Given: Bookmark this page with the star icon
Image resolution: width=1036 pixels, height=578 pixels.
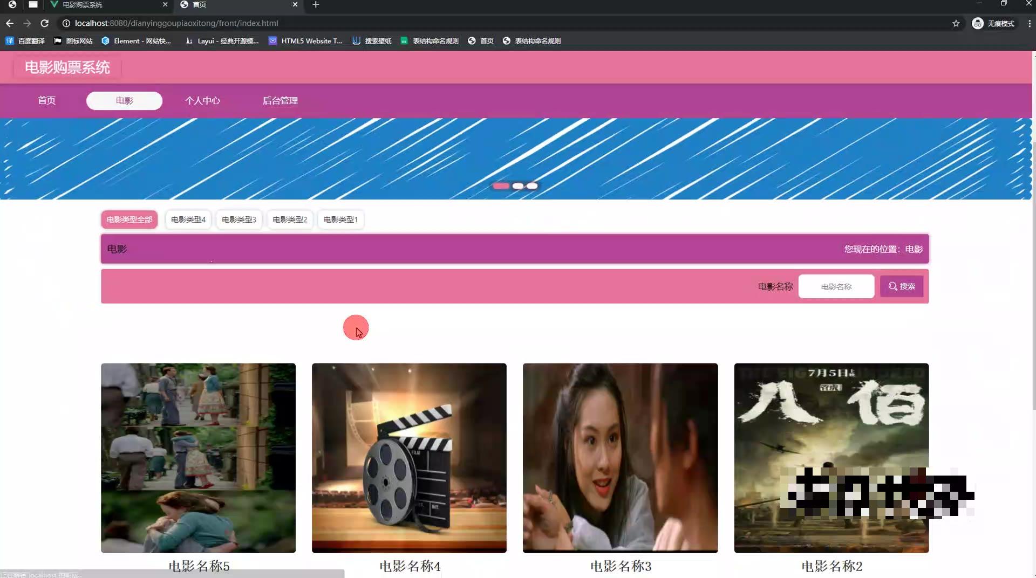Looking at the screenshot, I should [x=956, y=23].
